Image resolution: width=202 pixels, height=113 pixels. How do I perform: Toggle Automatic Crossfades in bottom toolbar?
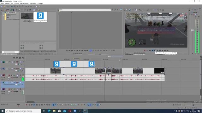90,105
